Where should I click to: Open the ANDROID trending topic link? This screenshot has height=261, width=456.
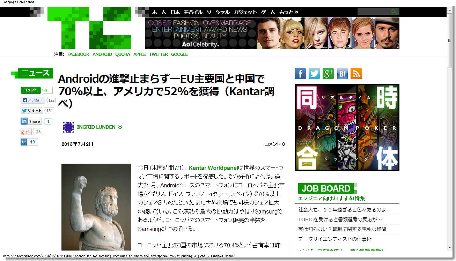pos(102,54)
